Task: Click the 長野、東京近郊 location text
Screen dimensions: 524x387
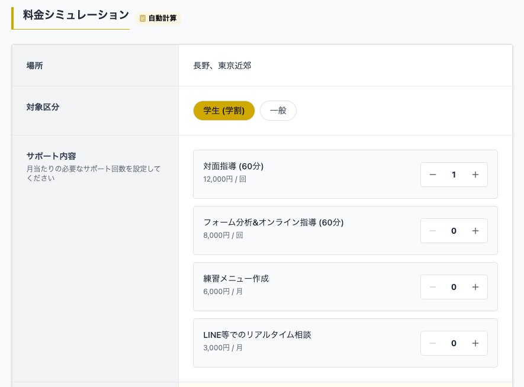Action: tap(222, 66)
